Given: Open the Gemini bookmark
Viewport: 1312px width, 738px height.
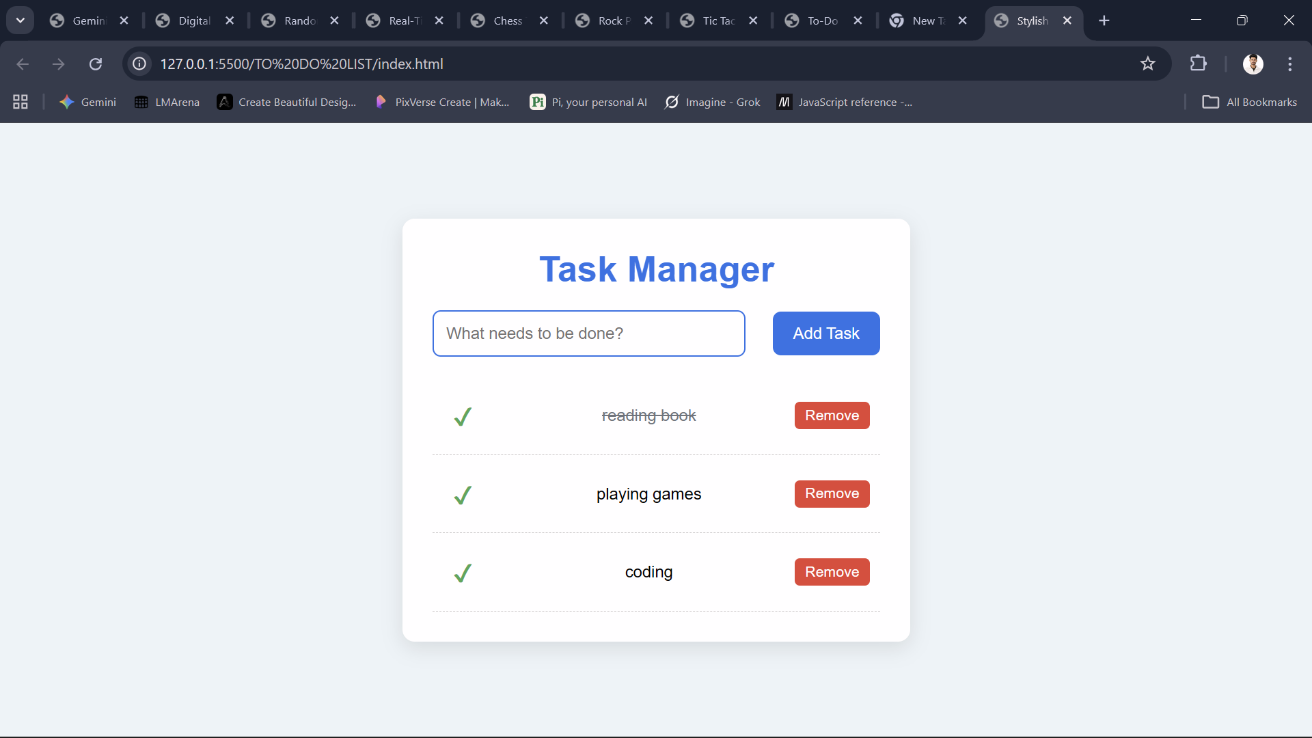Looking at the screenshot, I should pos(88,102).
